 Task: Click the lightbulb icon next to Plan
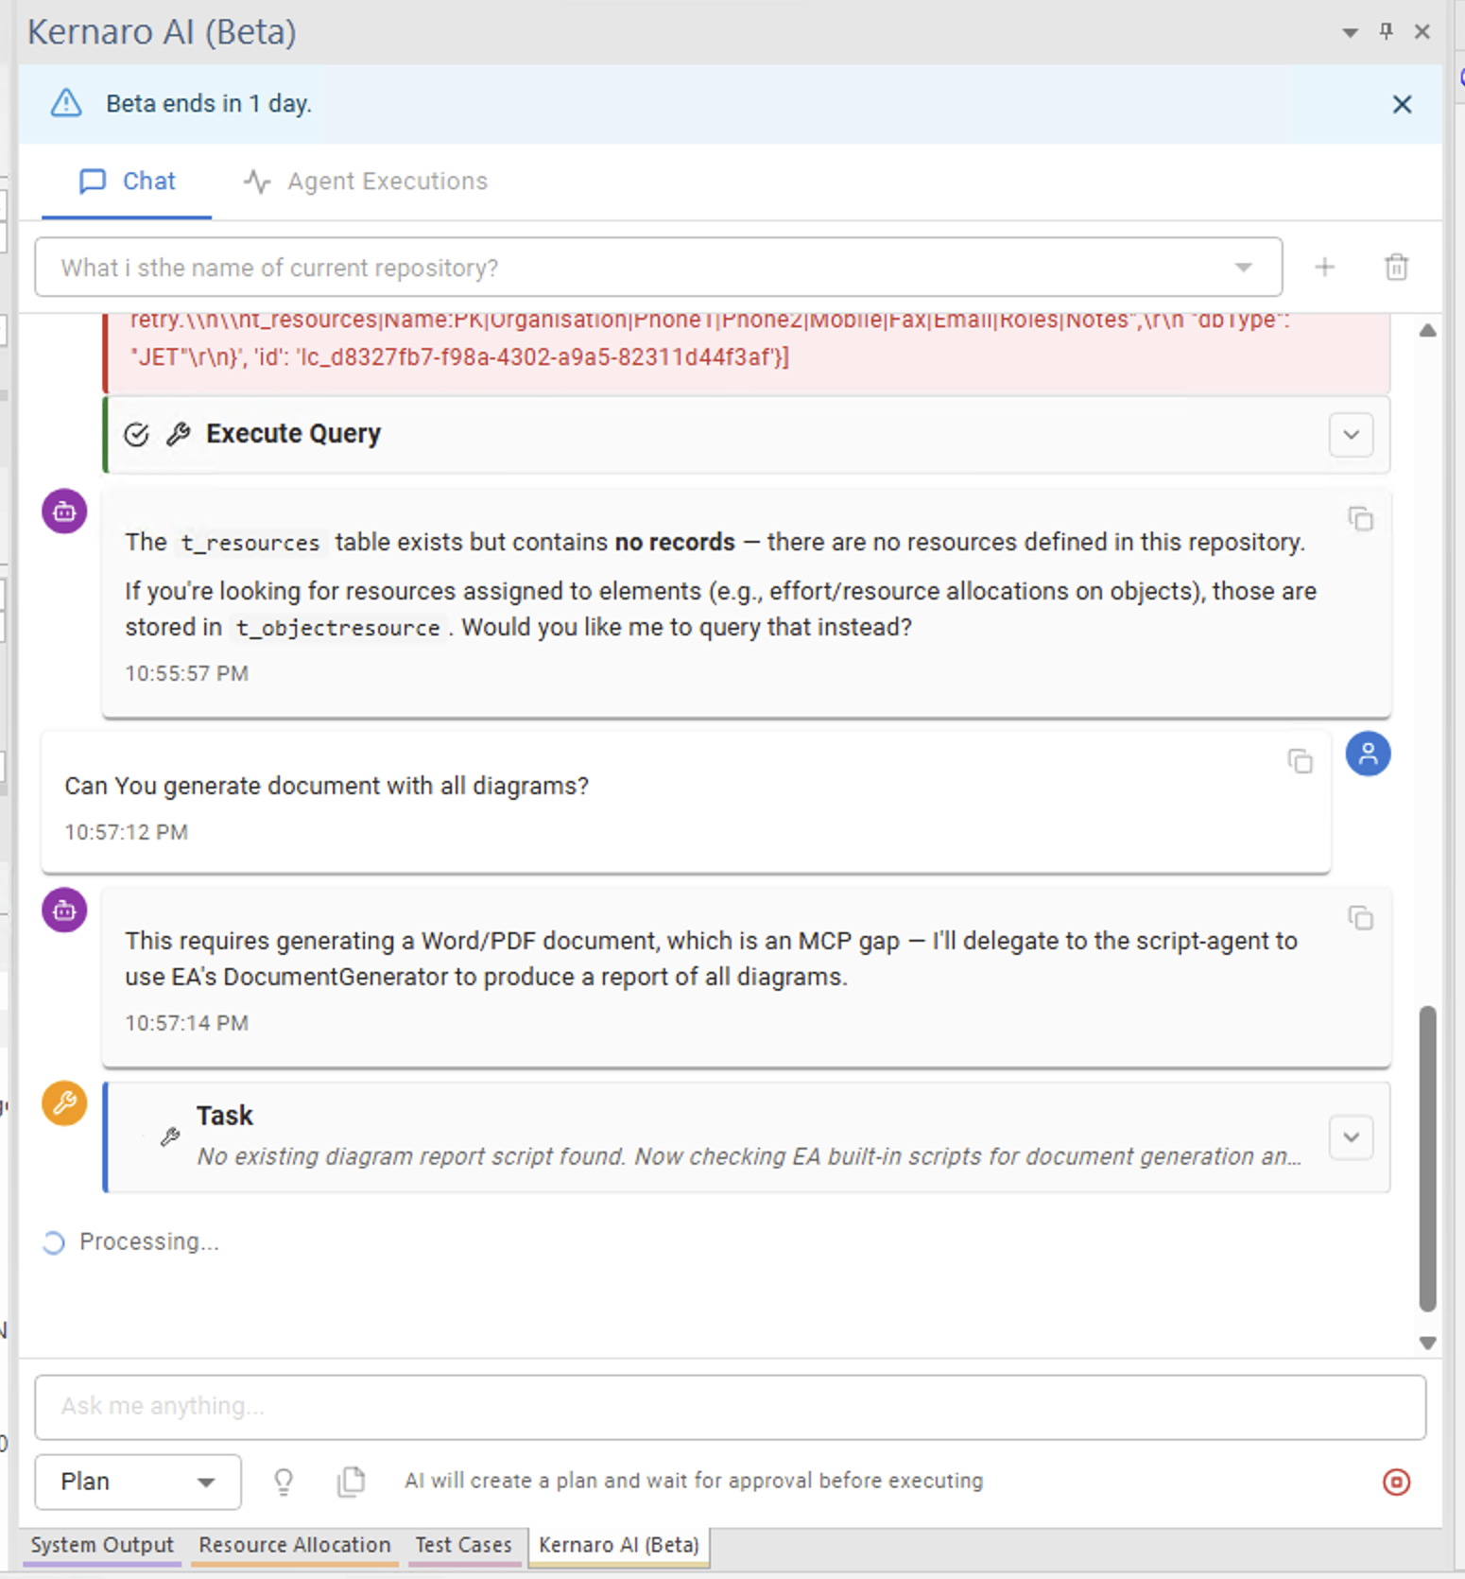[284, 1482]
